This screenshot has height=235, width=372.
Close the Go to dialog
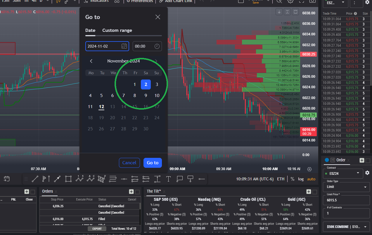click(x=158, y=17)
